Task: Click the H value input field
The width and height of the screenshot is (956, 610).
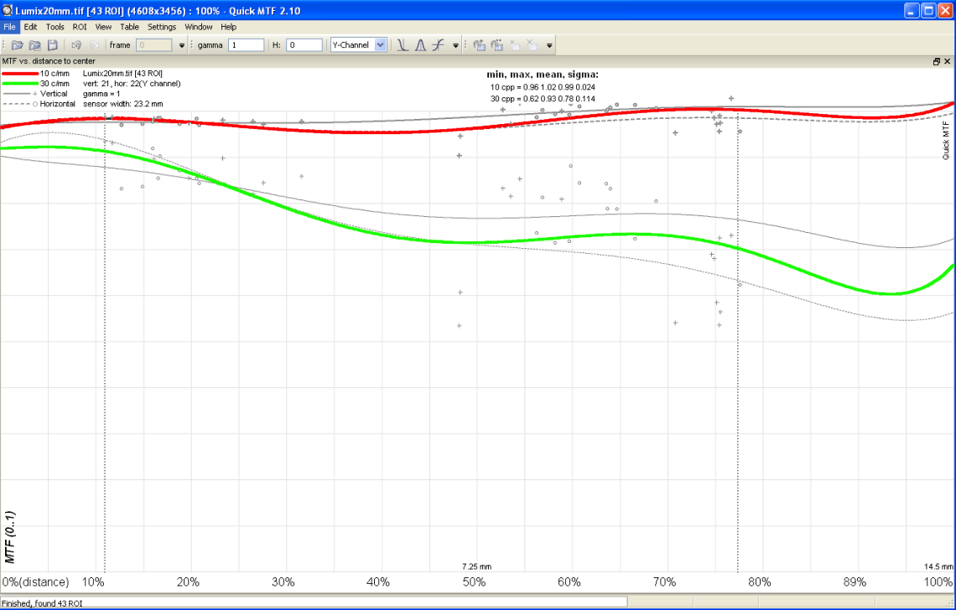Action: pyautogui.click(x=304, y=45)
